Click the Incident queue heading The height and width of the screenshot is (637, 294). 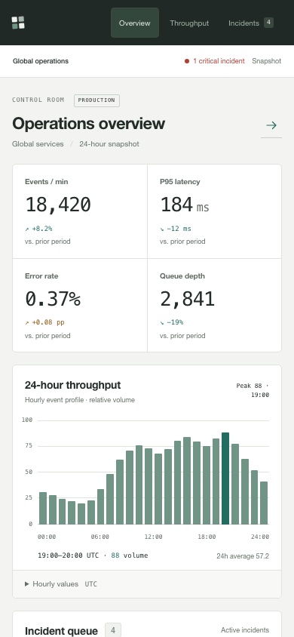pyautogui.click(x=61, y=630)
